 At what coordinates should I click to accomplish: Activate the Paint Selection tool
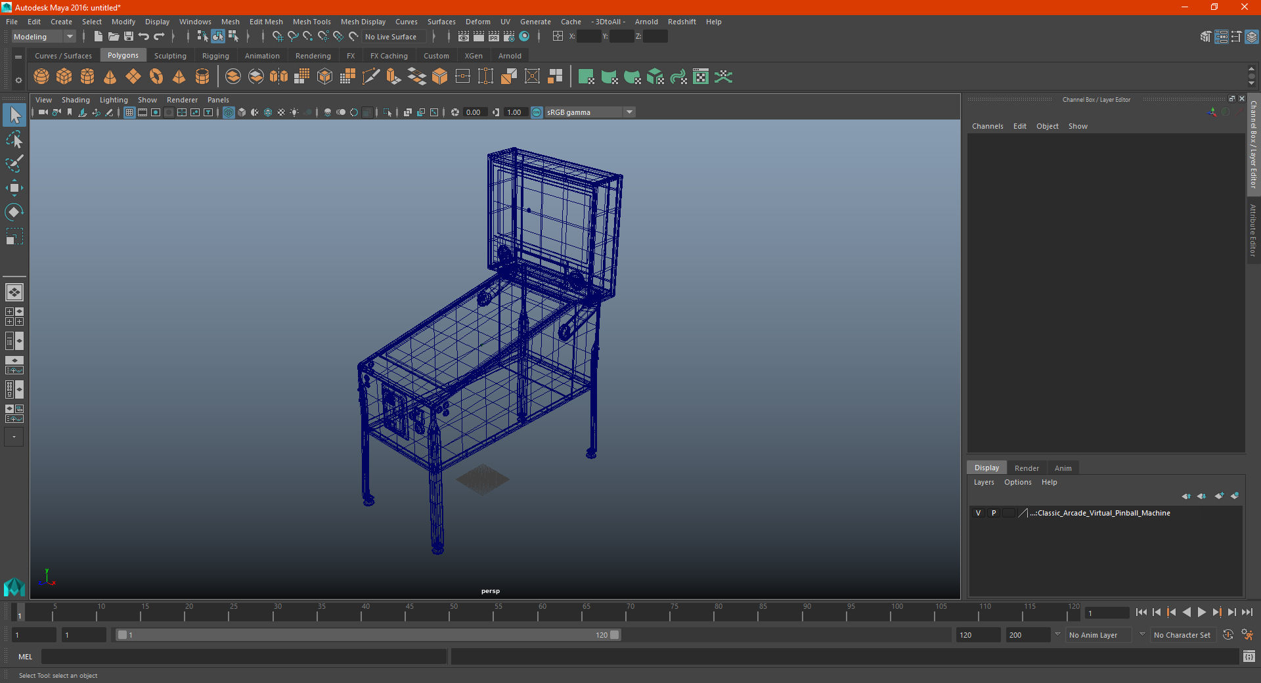(x=14, y=164)
